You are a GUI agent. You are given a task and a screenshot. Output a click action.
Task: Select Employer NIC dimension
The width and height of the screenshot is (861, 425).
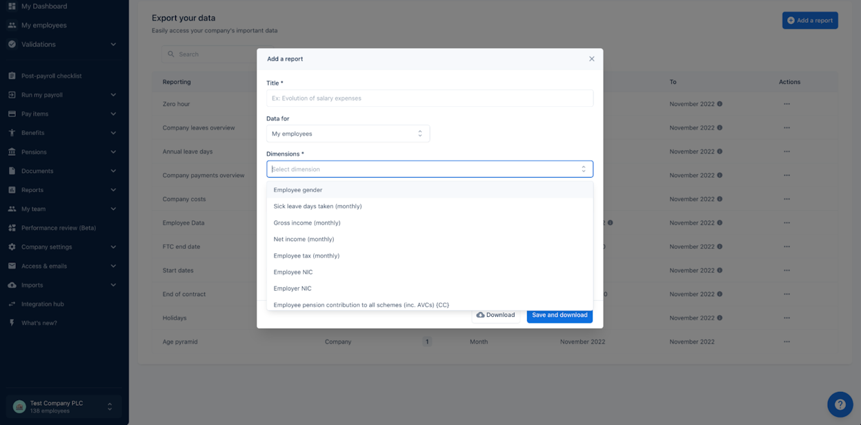point(429,289)
